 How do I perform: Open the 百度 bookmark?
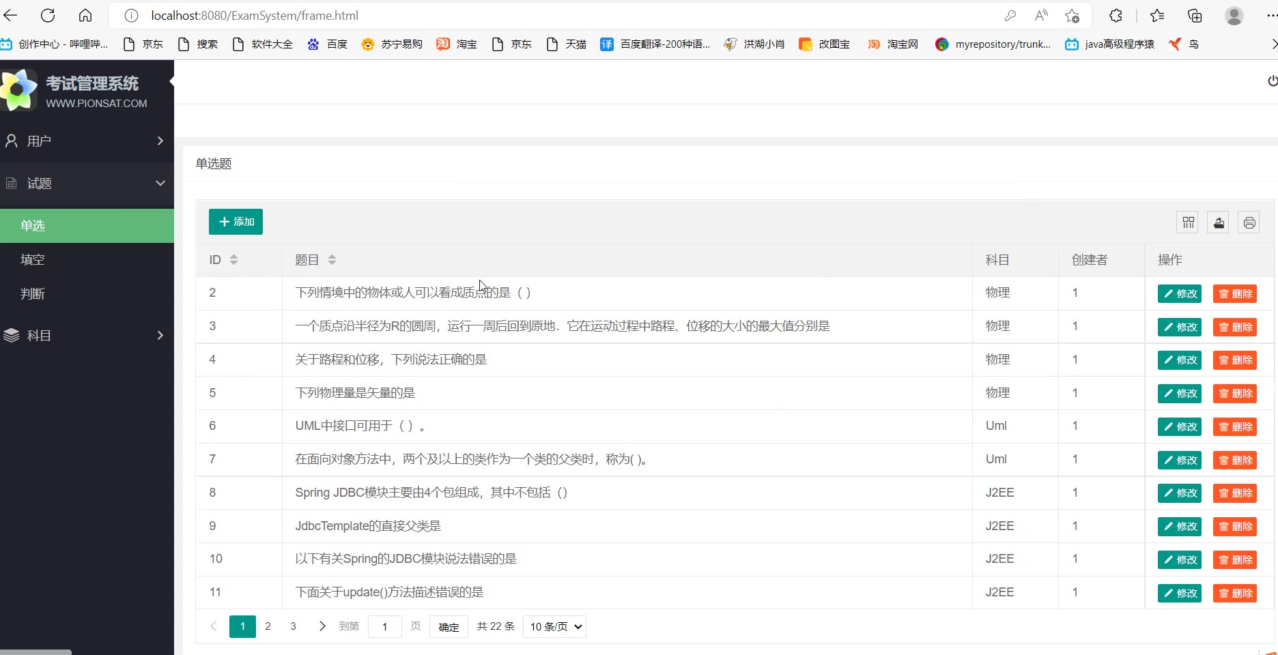[328, 44]
